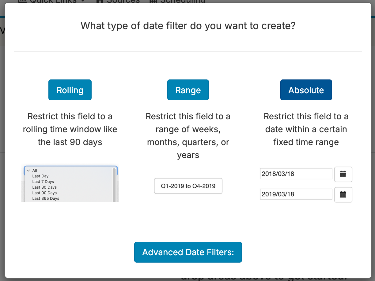Expand the Quick Links menu
This screenshot has height=281, width=375.
tap(52, 1)
